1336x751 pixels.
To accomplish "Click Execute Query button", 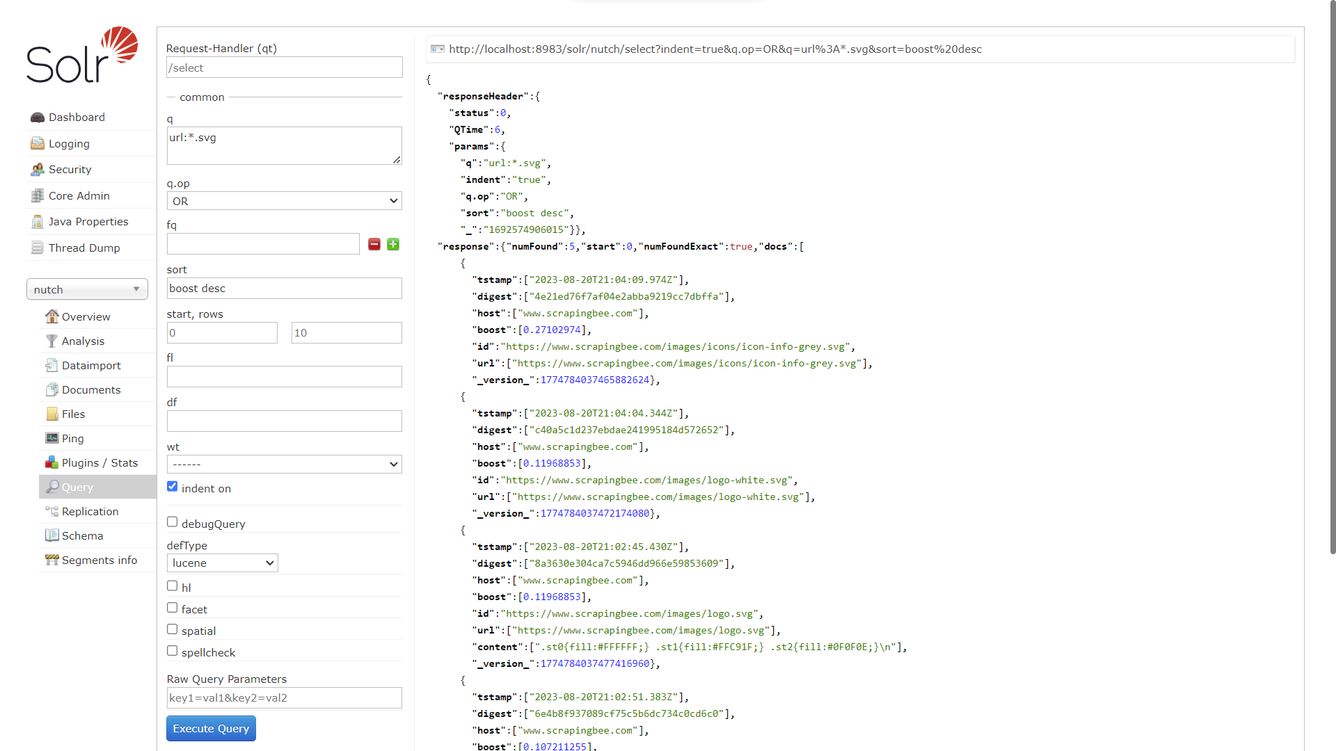I will (210, 728).
